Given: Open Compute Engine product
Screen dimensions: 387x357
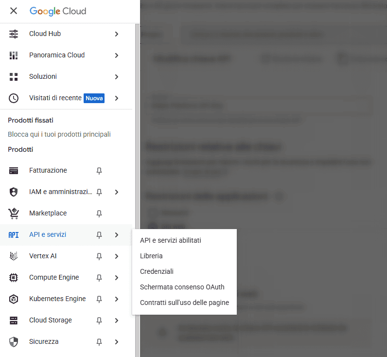Looking at the screenshot, I should pyautogui.click(x=66, y=278).
